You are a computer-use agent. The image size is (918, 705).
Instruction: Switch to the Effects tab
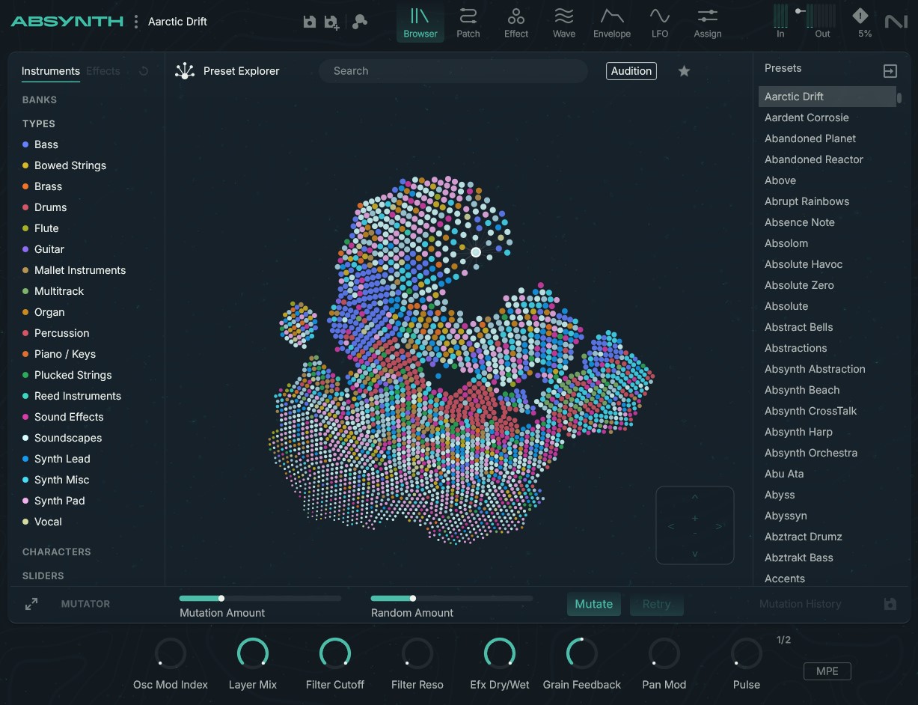click(103, 71)
